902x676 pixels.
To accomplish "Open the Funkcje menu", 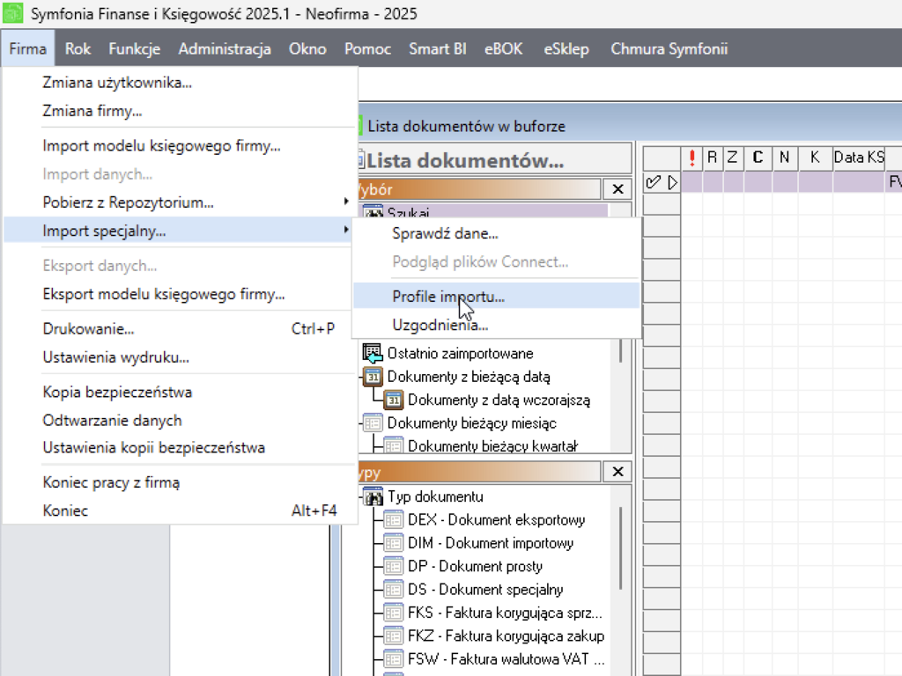I will 134,49.
